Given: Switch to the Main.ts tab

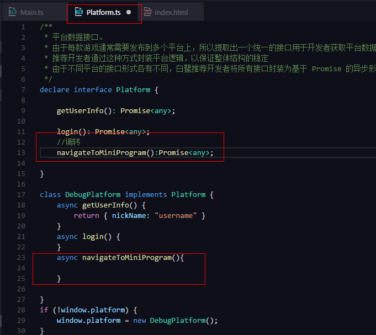Looking at the screenshot, I should [x=33, y=12].
